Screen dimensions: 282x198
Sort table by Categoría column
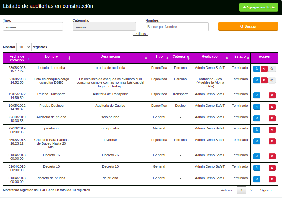(x=181, y=58)
